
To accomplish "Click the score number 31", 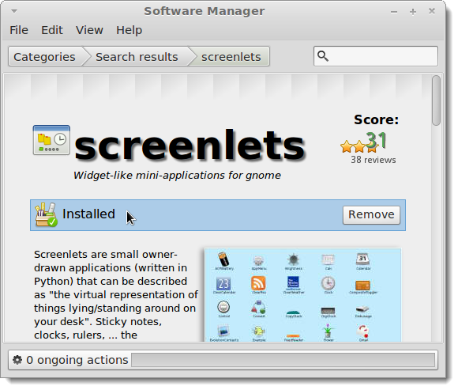I will tap(377, 141).
